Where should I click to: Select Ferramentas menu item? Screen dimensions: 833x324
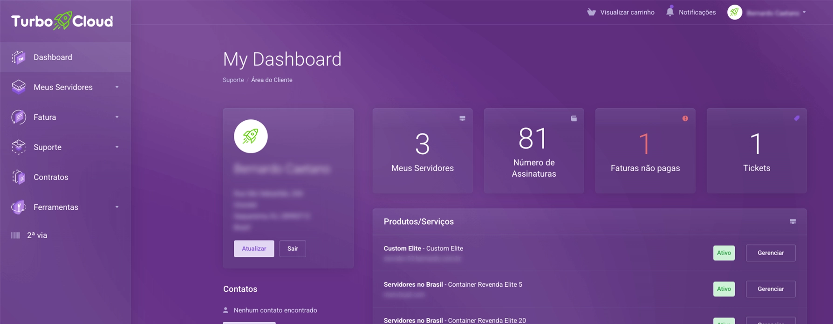point(65,207)
